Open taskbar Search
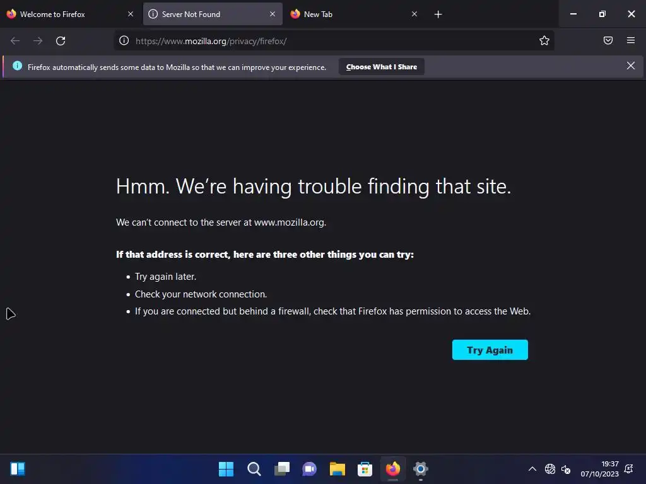Screen dimensions: 646x484 point(254,469)
